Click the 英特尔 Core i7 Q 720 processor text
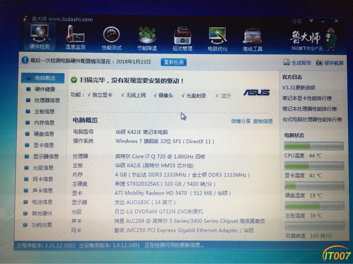The width and height of the screenshot is (353, 264). [x=160, y=157]
